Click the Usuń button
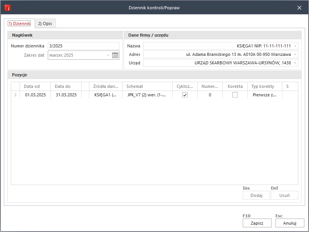Viewport: 309px width, 232px height. coord(284,195)
